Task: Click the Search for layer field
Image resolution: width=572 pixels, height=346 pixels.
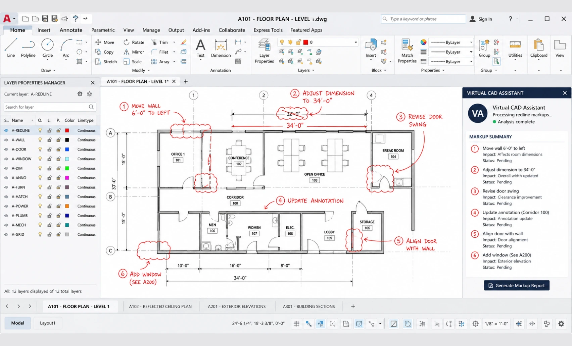Action: pos(50,107)
